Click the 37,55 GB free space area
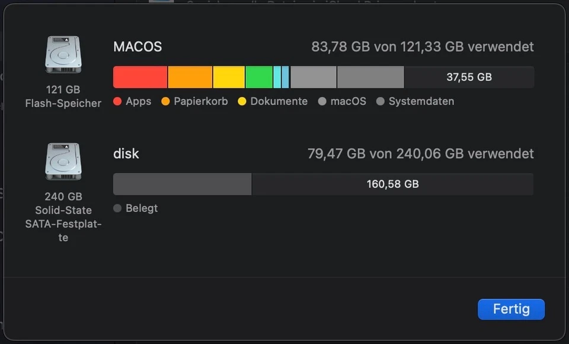Image resolution: width=569 pixels, height=344 pixels. pos(468,77)
